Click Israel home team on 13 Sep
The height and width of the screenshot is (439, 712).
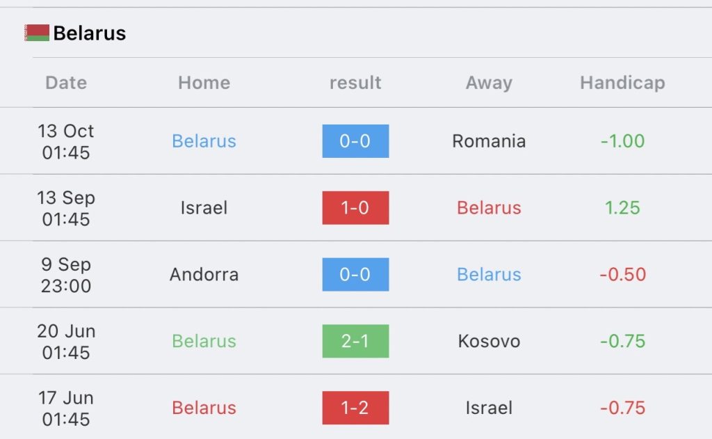click(x=204, y=208)
